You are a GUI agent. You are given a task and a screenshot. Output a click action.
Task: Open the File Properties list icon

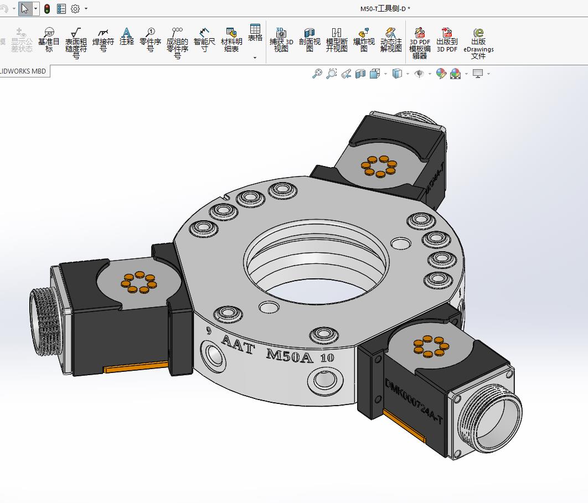point(61,9)
